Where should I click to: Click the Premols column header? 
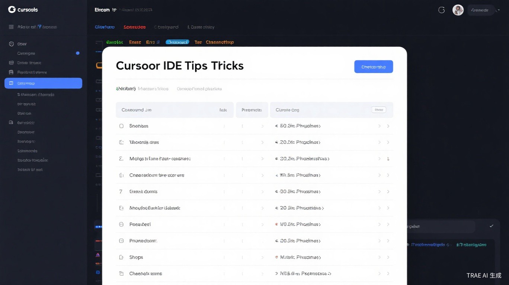(252, 110)
